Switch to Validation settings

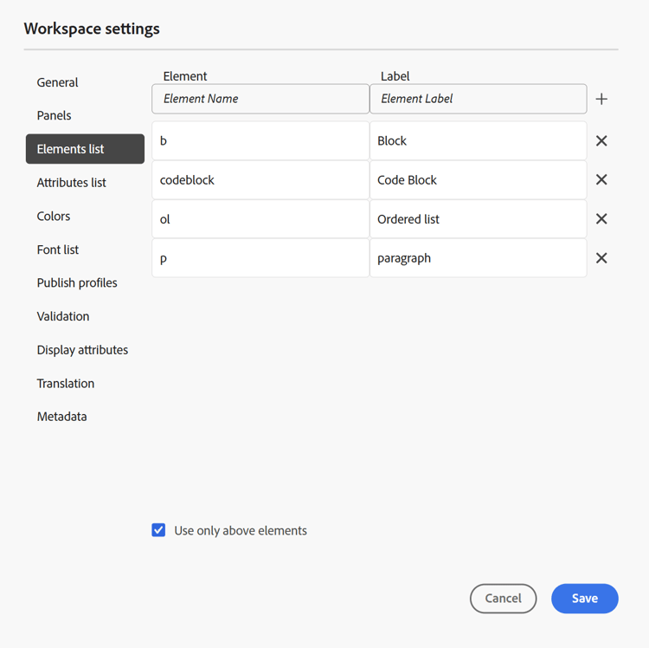(63, 316)
